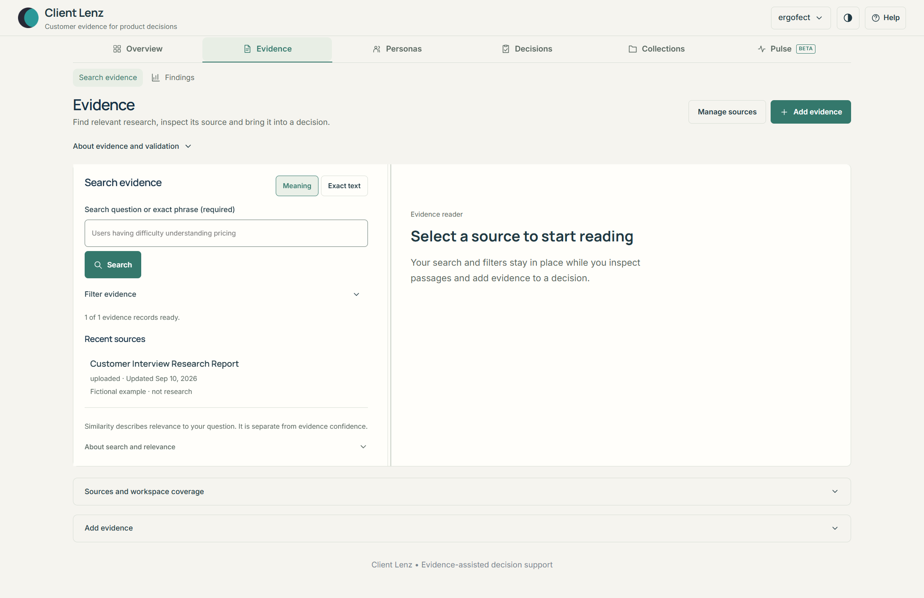The height and width of the screenshot is (598, 924).
Task: Expand the bottom Add evidence panel
Action: 462,528
